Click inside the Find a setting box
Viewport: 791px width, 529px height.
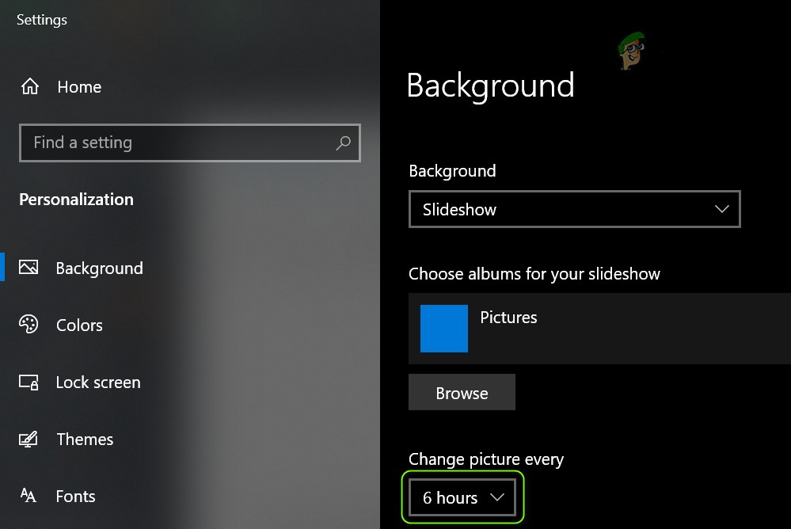tap(158, 143)
